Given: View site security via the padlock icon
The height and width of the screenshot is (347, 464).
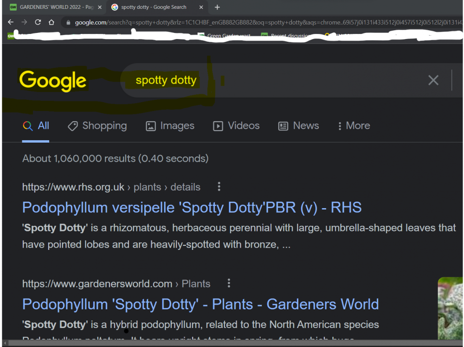Looking at the screenshot, I should (68, 22).
